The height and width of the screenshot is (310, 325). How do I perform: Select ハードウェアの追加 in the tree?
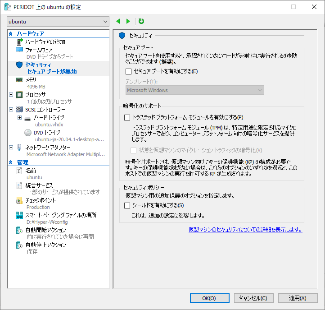45,42
